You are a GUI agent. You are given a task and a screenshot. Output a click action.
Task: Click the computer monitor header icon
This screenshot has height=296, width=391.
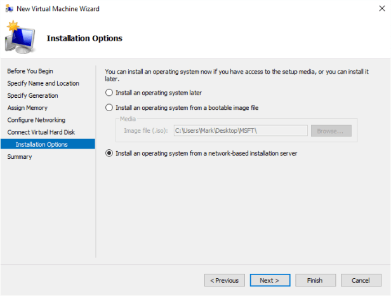(19, 38)
